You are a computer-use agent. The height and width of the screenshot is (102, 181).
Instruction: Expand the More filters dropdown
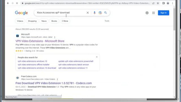pos(65,21)
